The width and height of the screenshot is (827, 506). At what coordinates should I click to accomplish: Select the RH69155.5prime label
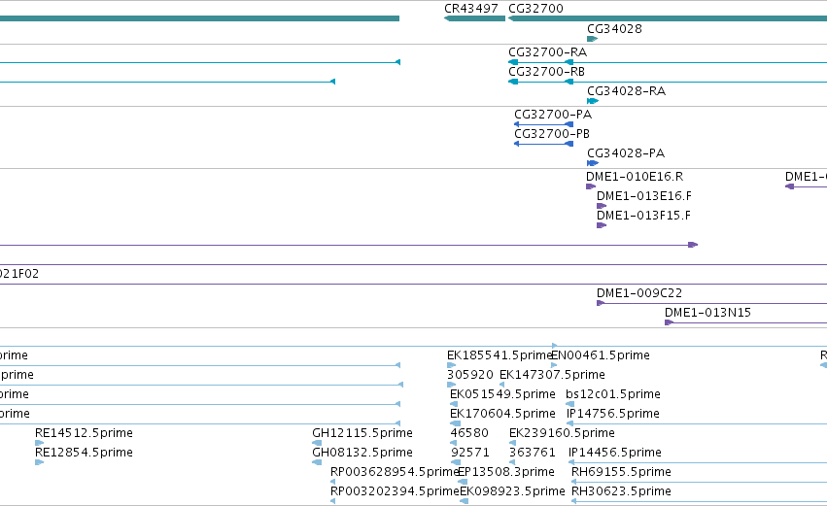pyautogui.click(x=621, y=472)
